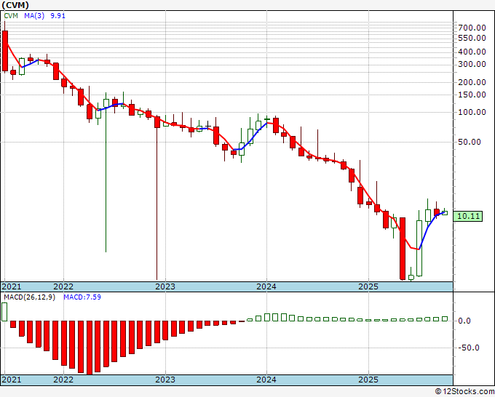This screenshot has width=495, height=397.
Task: Click the first tall red candle of 2021
Action: coord(5,51)
